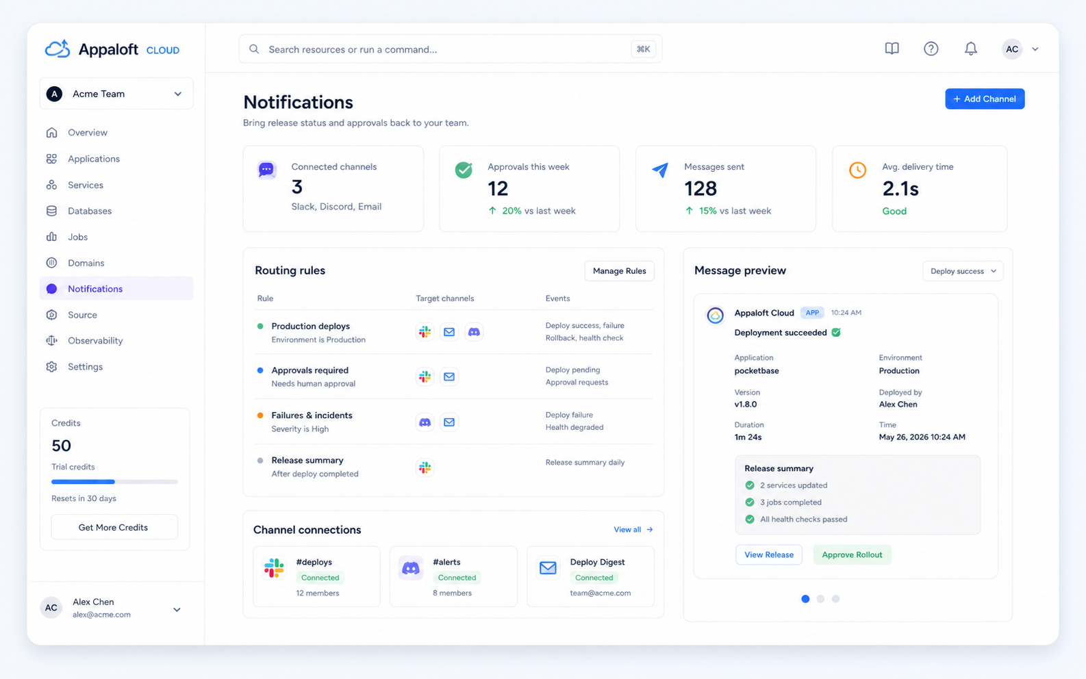1086x679 pixels.
Task: Select the Approvals required rule name
Action: [310, 370]
